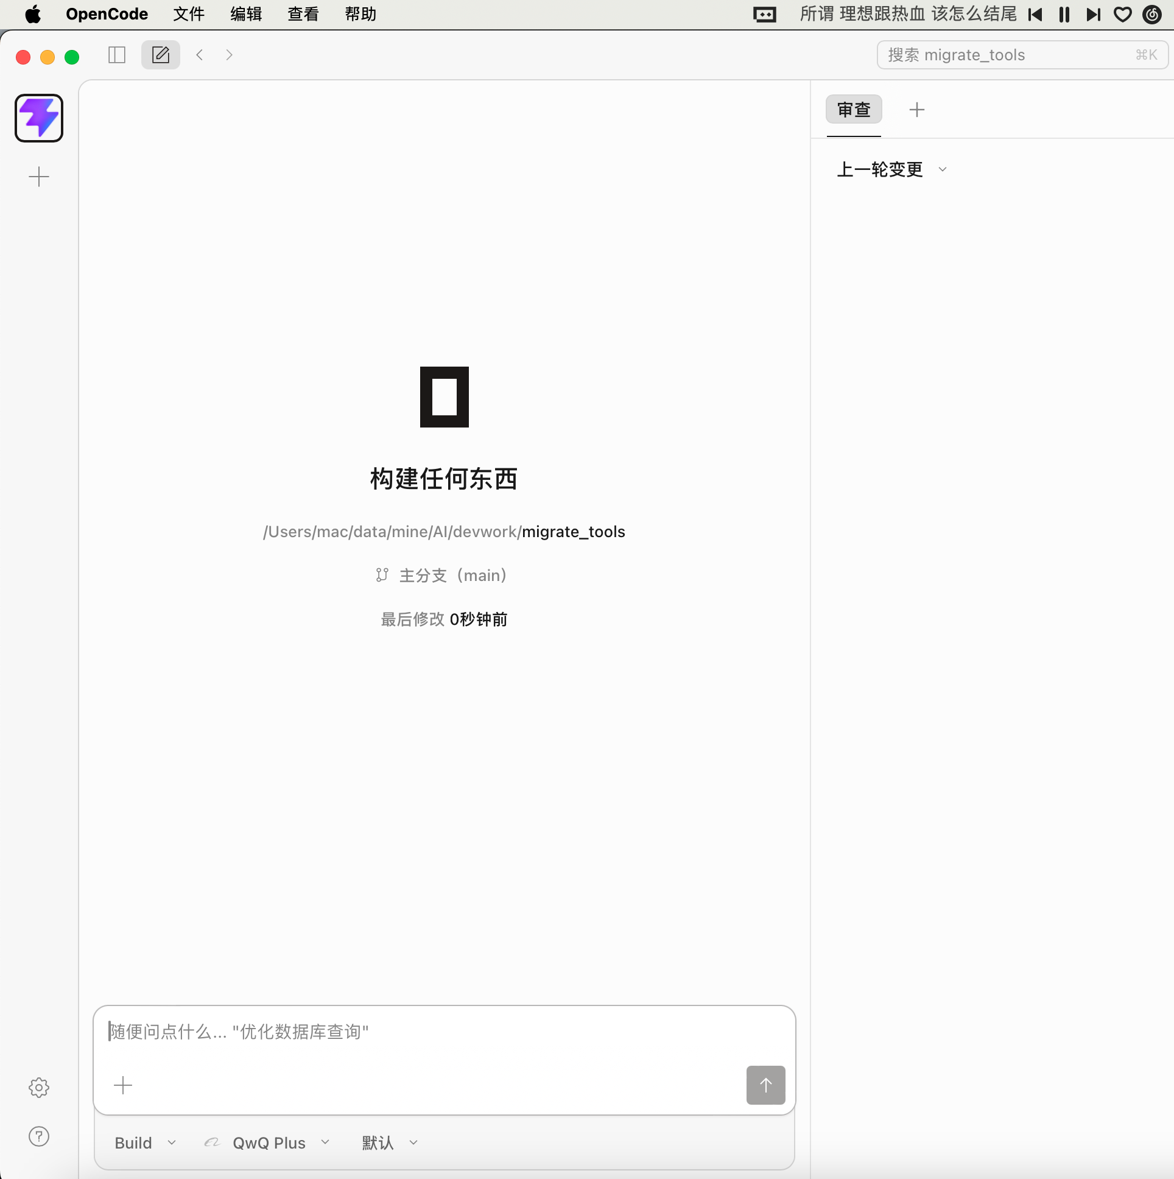This screenshot has width=1174, height=1179.
Task: Open settings via the gear icon
Action: click(38, 1087)
